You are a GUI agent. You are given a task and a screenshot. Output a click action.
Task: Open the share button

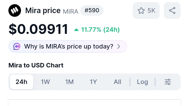click(172, 10)
